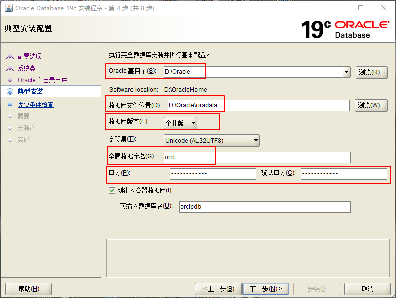
Task: Click the 安装产品 step label
Action: tap(29, 128)
